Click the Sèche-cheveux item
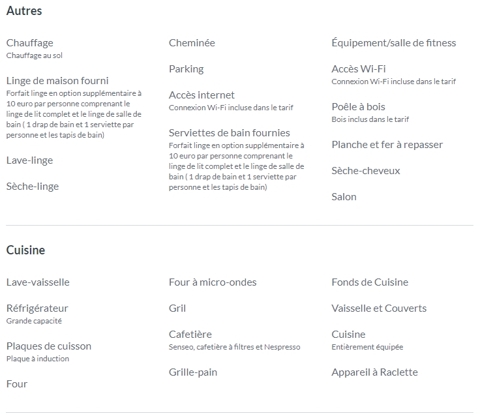The width and height of the screenshot is (480, 420). click(x=366, y=170)
